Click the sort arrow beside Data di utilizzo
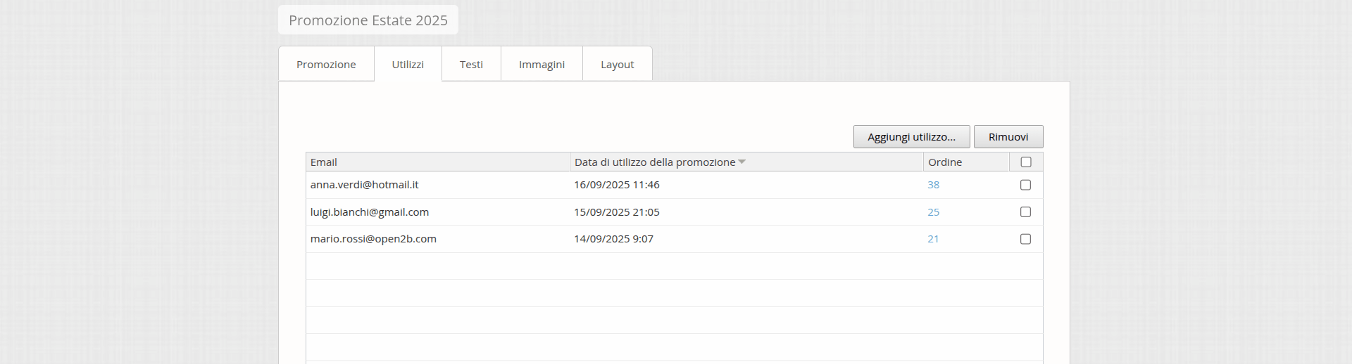This screenshot has height=364, width=1352. [742, 162]
